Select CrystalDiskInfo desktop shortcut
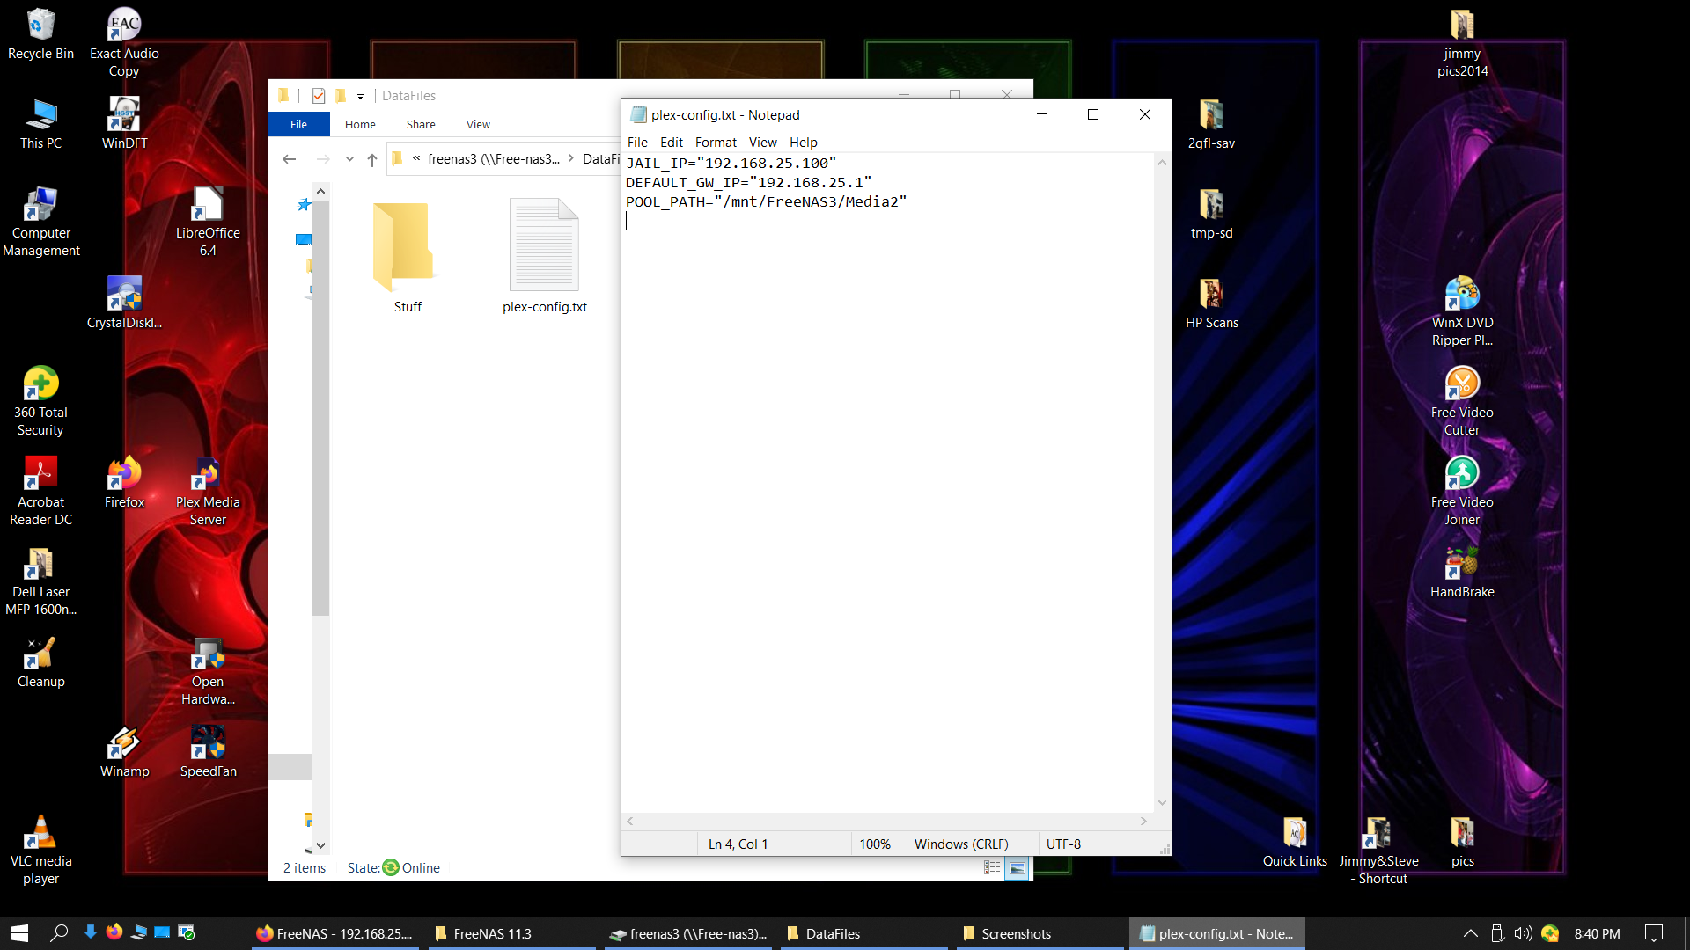 124,303
